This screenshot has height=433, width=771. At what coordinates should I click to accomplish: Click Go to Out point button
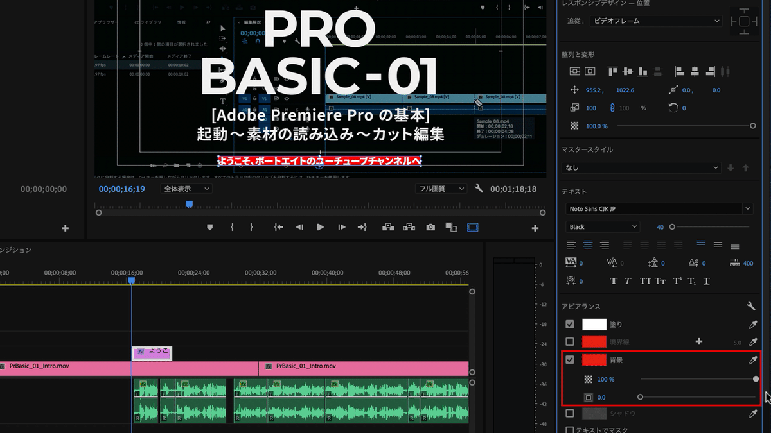[362, 227]
